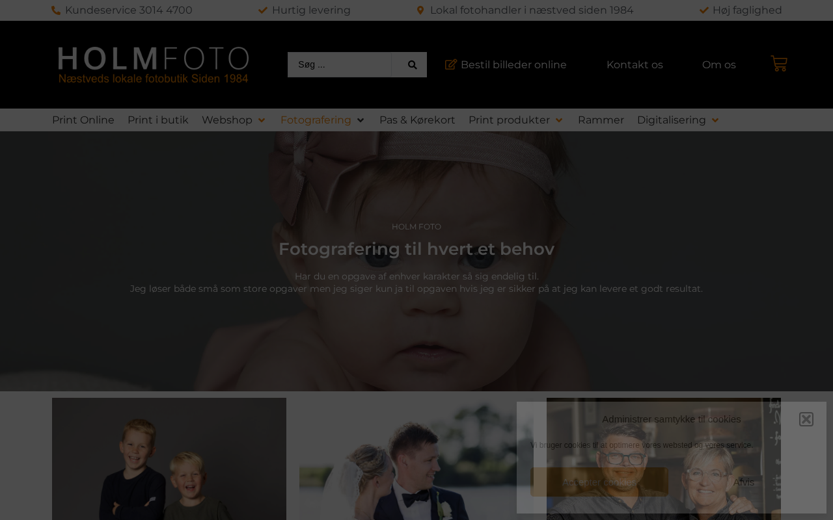
Task: Click the checkmark beside Høj faglighed
Action: [703, 10]
